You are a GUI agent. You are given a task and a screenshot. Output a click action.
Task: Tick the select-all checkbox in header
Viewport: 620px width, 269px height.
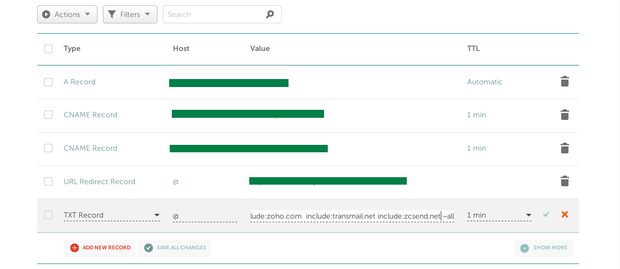[48, 49]
